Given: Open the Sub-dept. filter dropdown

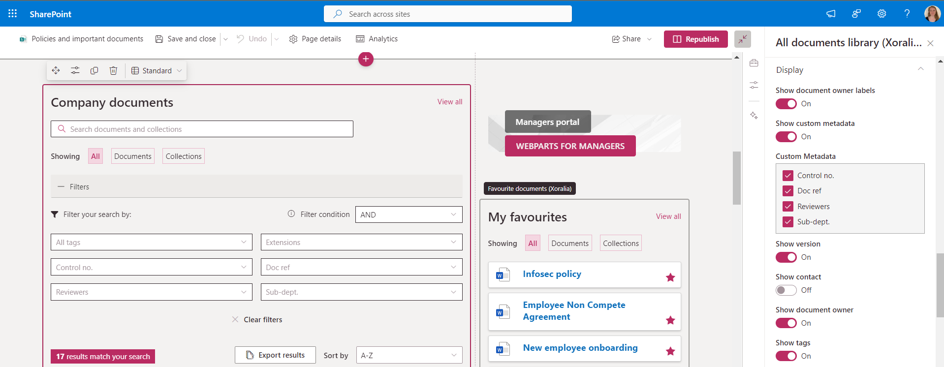Looking at the screenshot, I should (362, 292).
